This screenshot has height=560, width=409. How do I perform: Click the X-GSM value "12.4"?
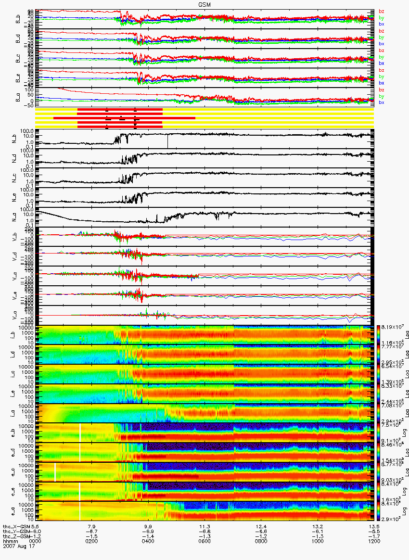[261, 527]
